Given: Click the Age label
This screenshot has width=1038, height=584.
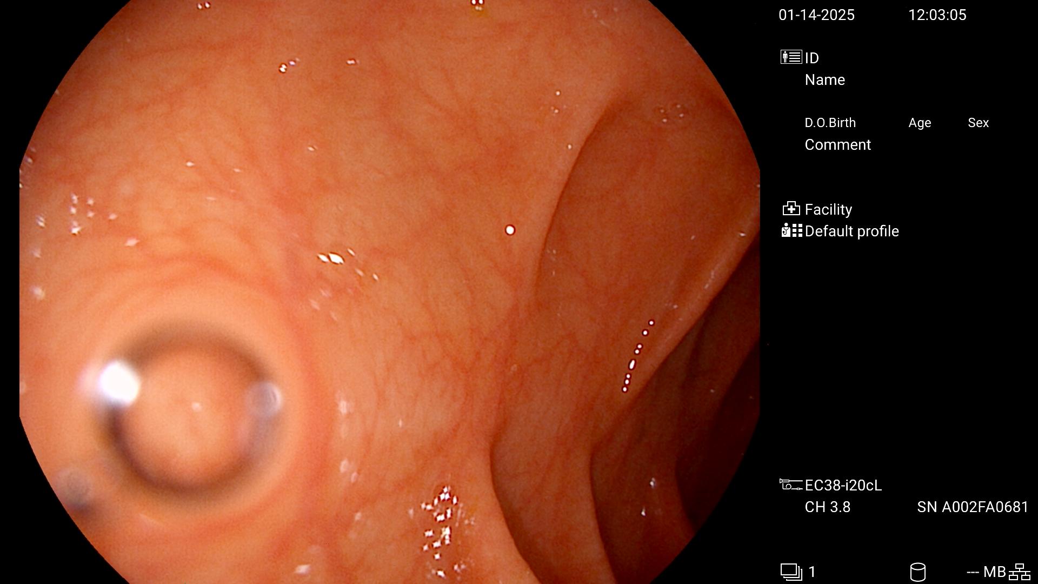Looking at the screenshot, I should click(919, 123).
